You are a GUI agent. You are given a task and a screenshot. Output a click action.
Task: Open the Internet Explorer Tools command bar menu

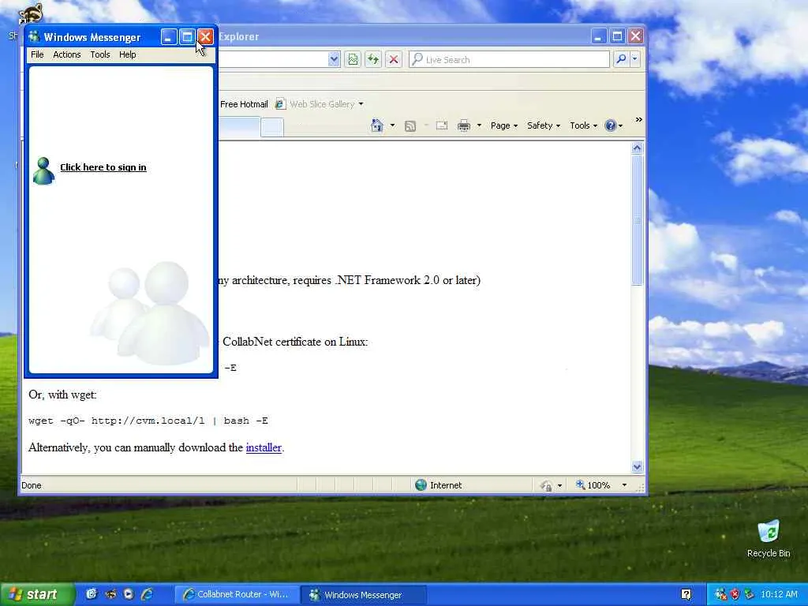tap(583, 125)
